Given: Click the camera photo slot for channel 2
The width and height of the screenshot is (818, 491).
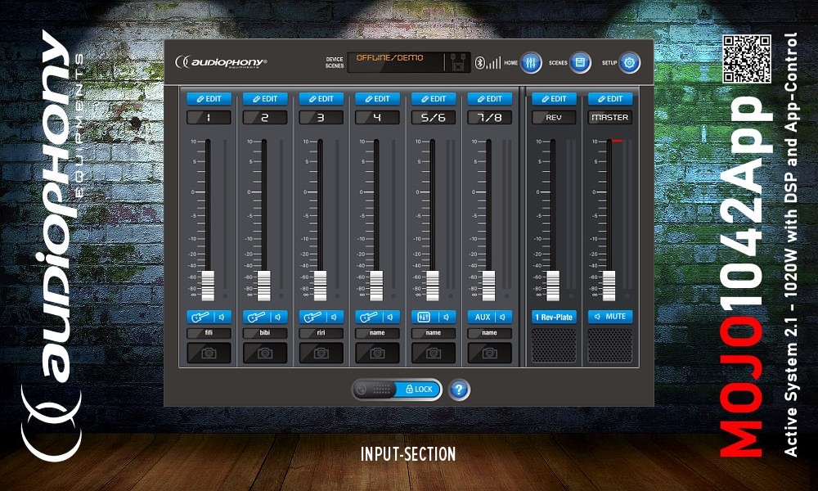Looking at the screenshot, I should click(265, 353).
